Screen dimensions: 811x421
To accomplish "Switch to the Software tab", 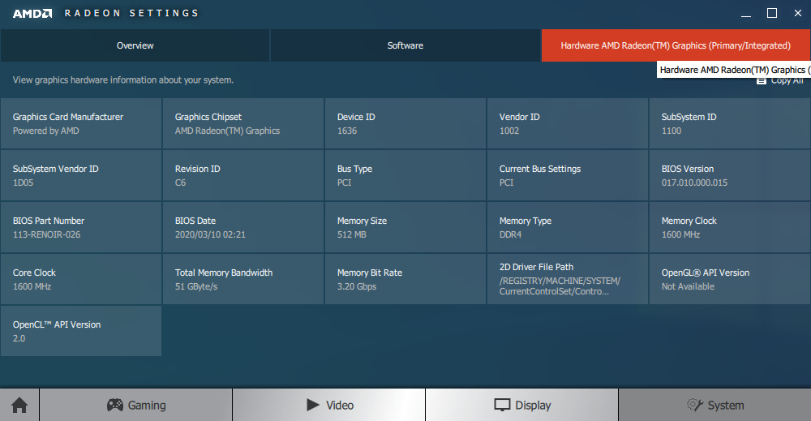I will pos(405,45).
